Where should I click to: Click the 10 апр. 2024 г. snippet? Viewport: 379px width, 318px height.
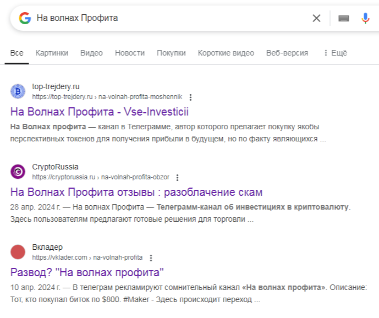(189, 293)
